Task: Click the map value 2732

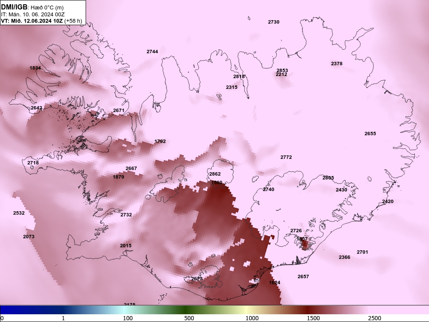Action: pos(126,215)
